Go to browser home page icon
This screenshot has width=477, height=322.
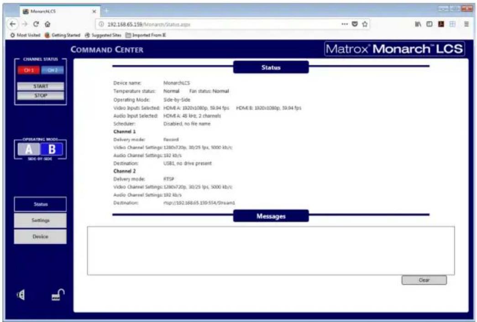(47, 24)
